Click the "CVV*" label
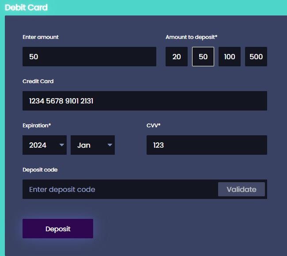The width and height of the screenshot is (287, 256). 153,126
